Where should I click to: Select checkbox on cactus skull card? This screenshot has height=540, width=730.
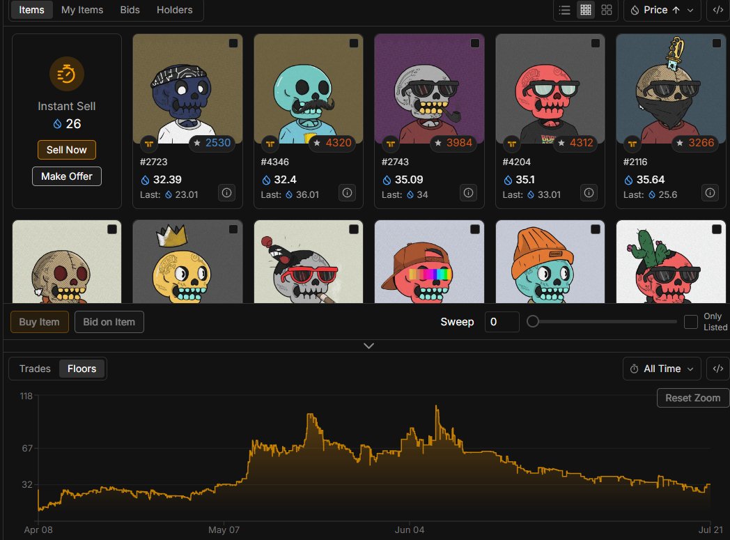(x=717, y=229)
